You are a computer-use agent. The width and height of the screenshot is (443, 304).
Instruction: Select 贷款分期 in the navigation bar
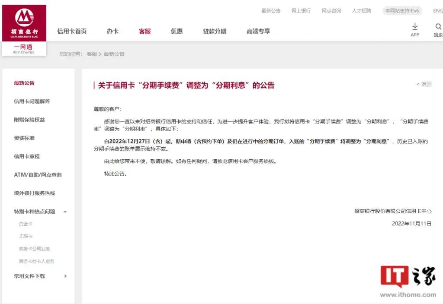point(215,31)
